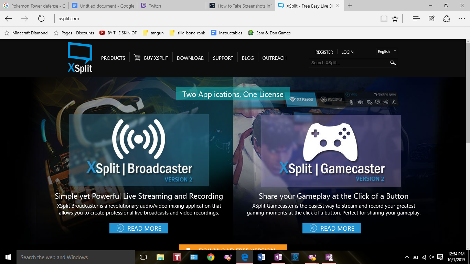
Task: Launch OneNote from the taskbar
Action: coord(278,257)
